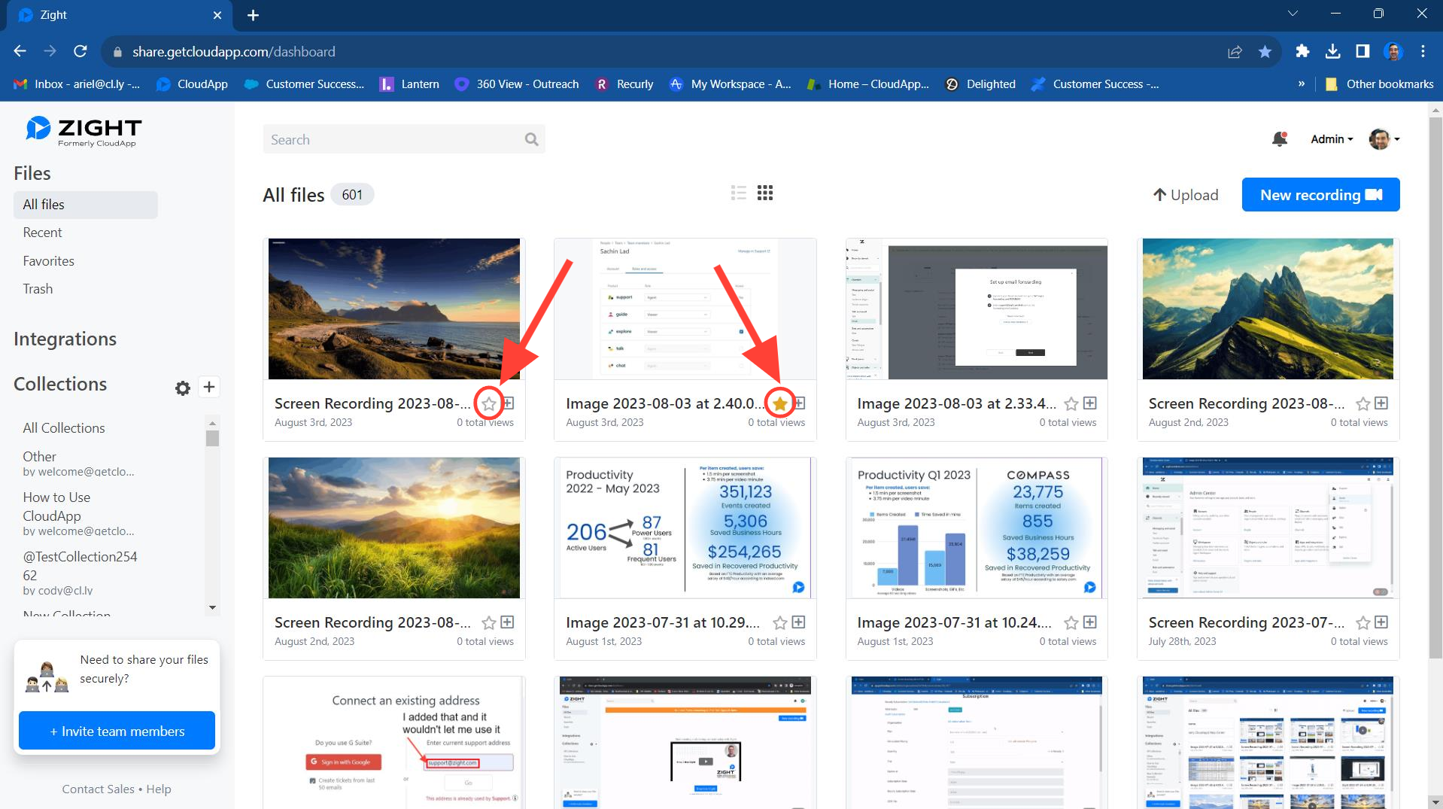Screen dimensions: 1443x809
Task: Click New recording button
Action: point(1320,195)
